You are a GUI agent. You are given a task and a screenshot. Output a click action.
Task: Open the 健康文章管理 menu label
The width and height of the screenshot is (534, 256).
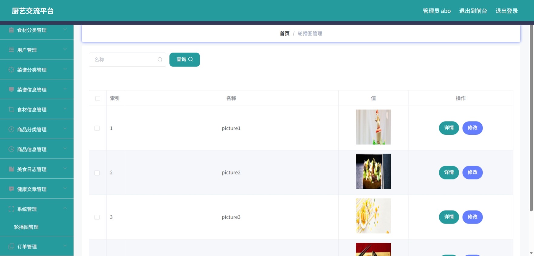32,189
